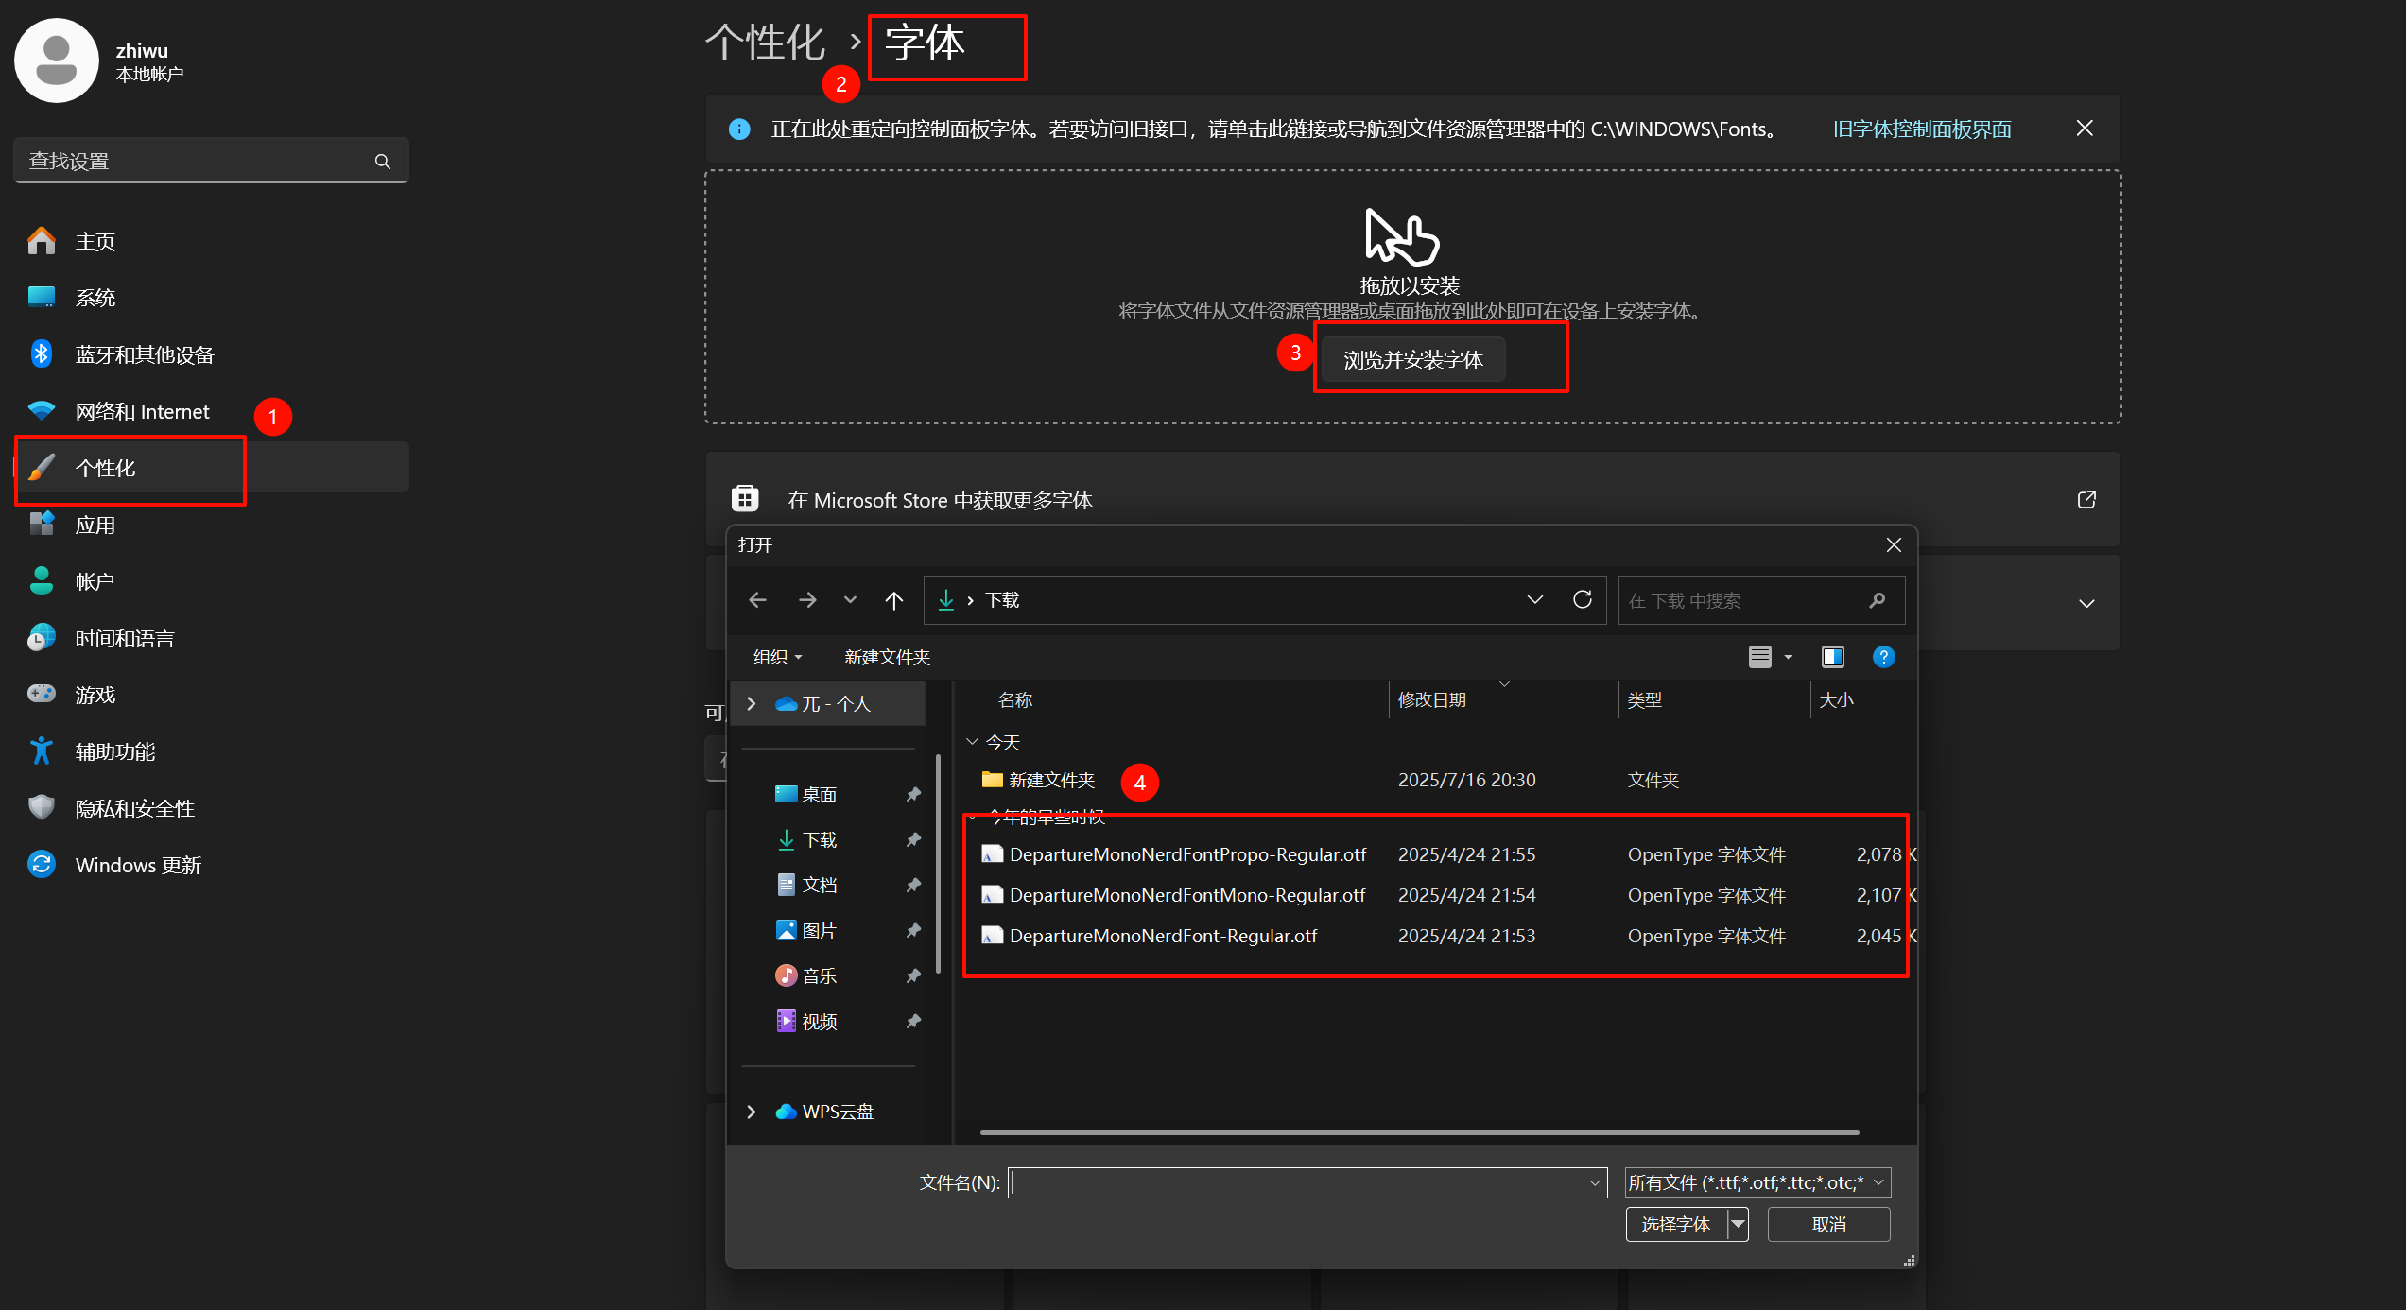2406x1310 pixels.
Task: Open the 文件名 combo box dropdown
Action: (1595, 1183)
